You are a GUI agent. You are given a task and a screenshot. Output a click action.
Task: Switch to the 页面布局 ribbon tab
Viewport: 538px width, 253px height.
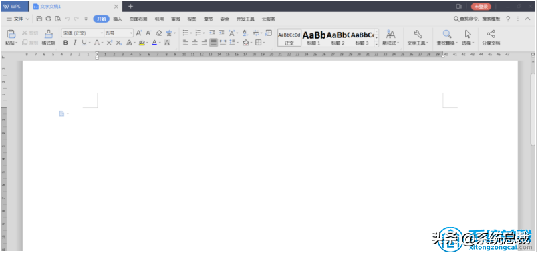[x=138, y=19]
